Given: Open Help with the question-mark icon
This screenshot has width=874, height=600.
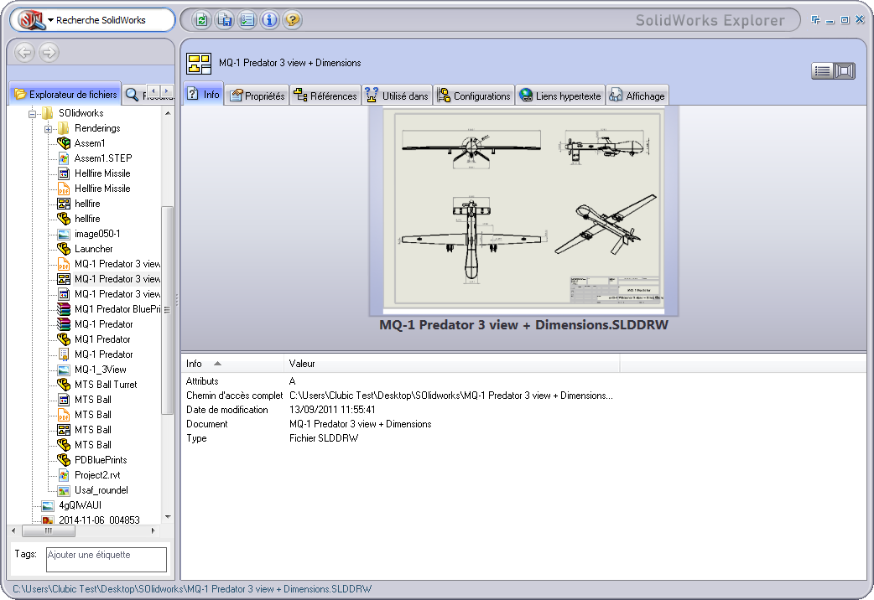Looking at the screenshot, I should point(292,20).
